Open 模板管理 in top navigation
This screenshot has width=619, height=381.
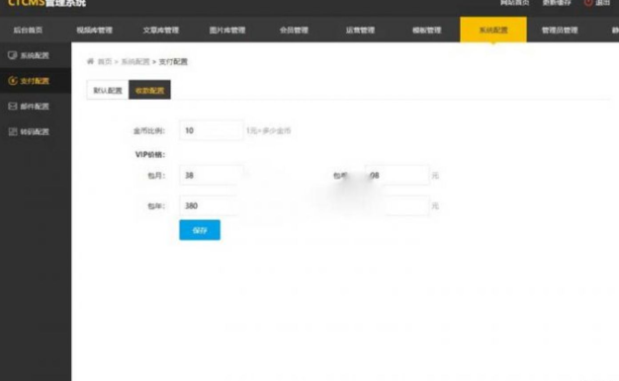point(427,30)
